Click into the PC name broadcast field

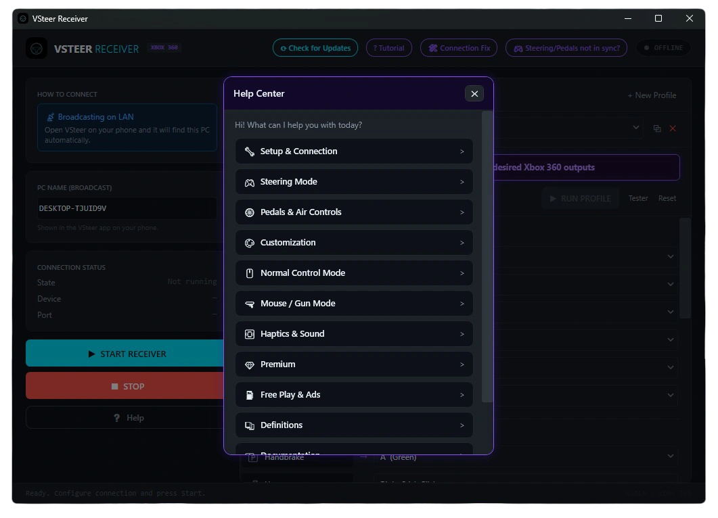127,209
